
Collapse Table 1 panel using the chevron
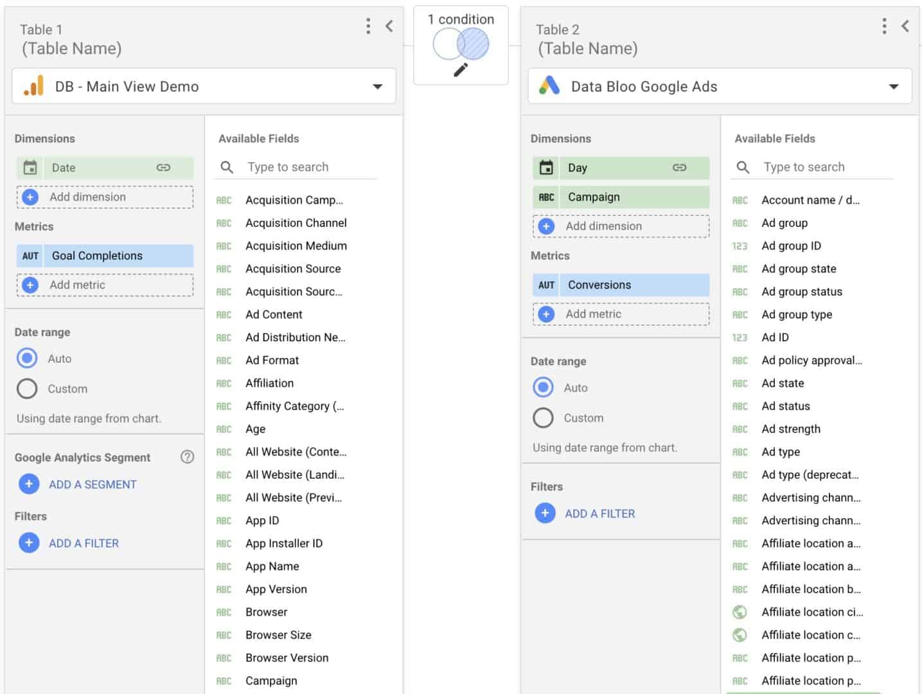click(x=389, y=26)
